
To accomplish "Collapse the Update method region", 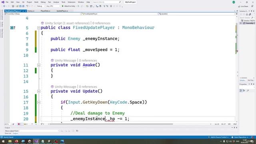I will 39,92.
